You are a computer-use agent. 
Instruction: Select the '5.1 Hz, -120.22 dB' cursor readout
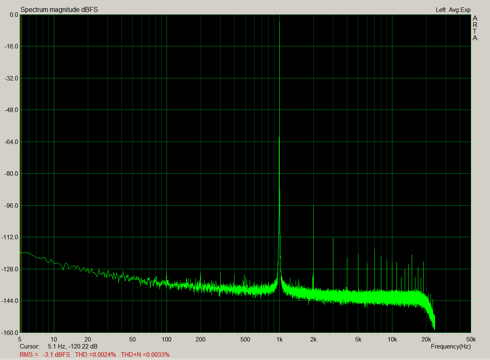coord(73,346)
